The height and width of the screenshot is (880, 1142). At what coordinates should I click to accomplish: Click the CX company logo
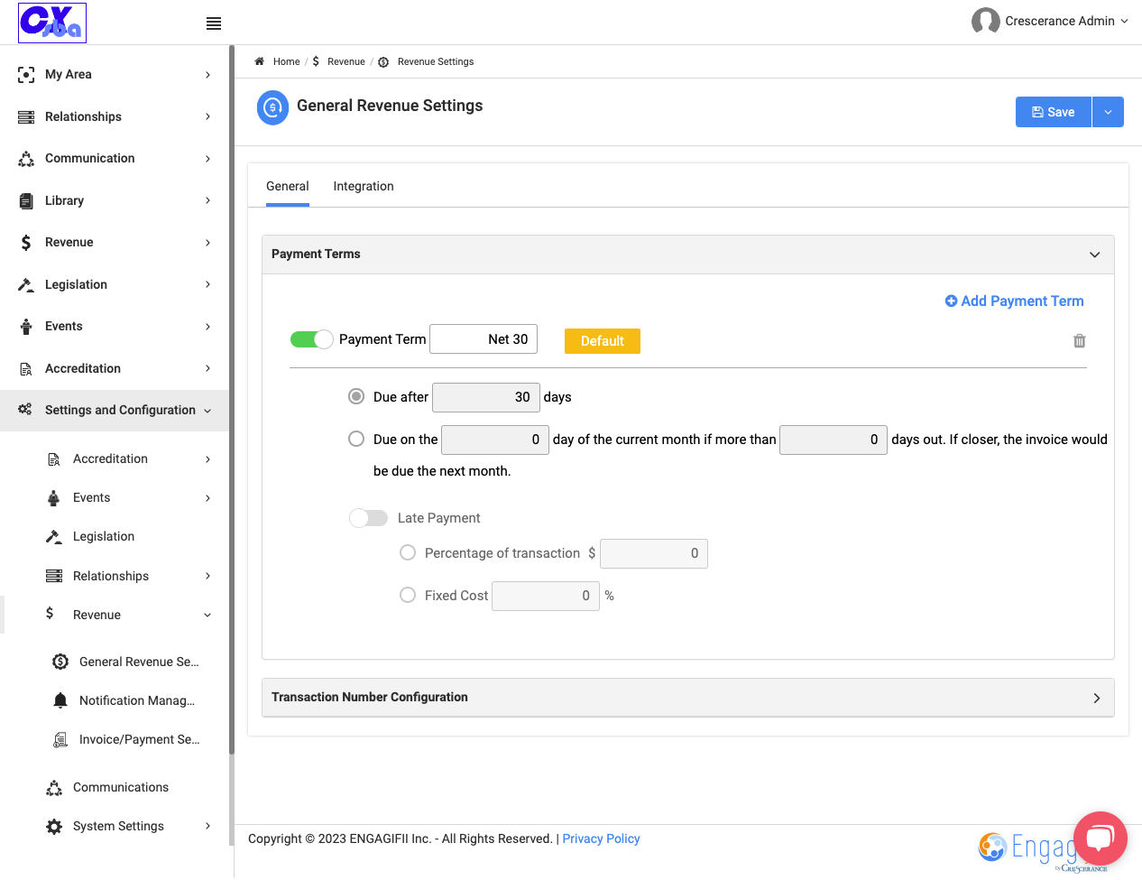coord(52,23)
